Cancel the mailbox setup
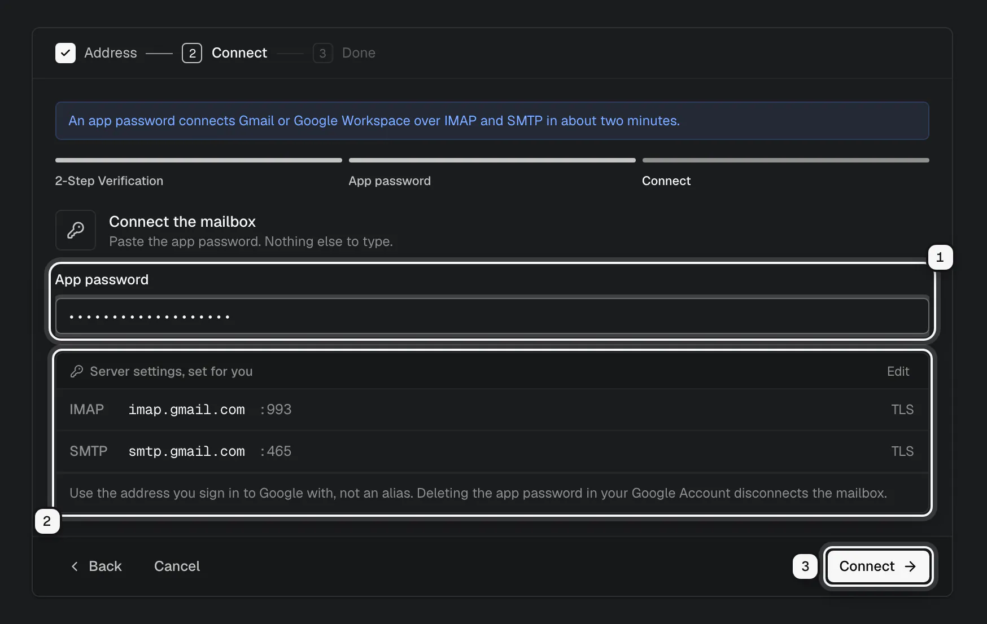Screen dimensions: 987x624 (x=177, y=566)
